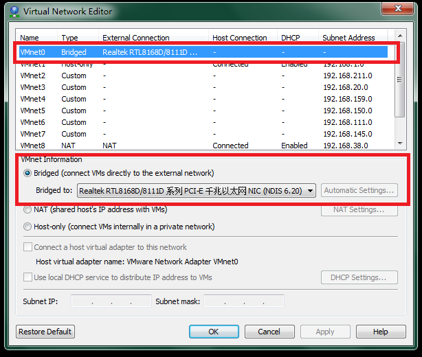Click subnet address 192.168.20.0
The image size is (422, 357).
346,87
